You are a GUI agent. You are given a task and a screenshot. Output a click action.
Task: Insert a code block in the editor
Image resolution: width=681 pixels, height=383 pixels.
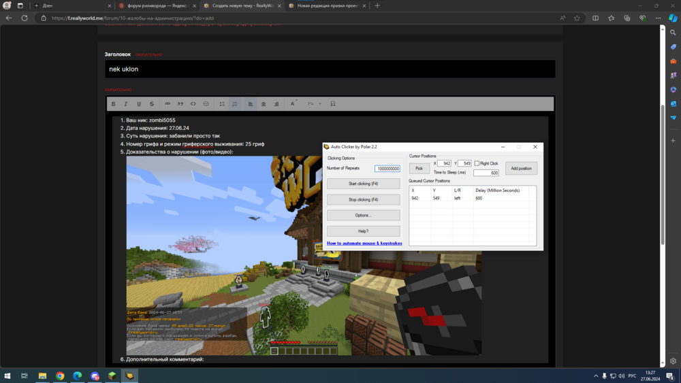193,104
